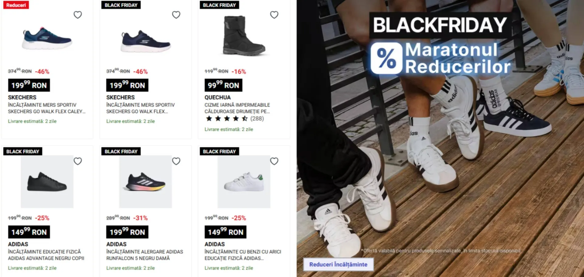Open Reduceri Încălțăminte button
Image resolution: width=584 pixels, height=277 pixels.
coord(338,264)
